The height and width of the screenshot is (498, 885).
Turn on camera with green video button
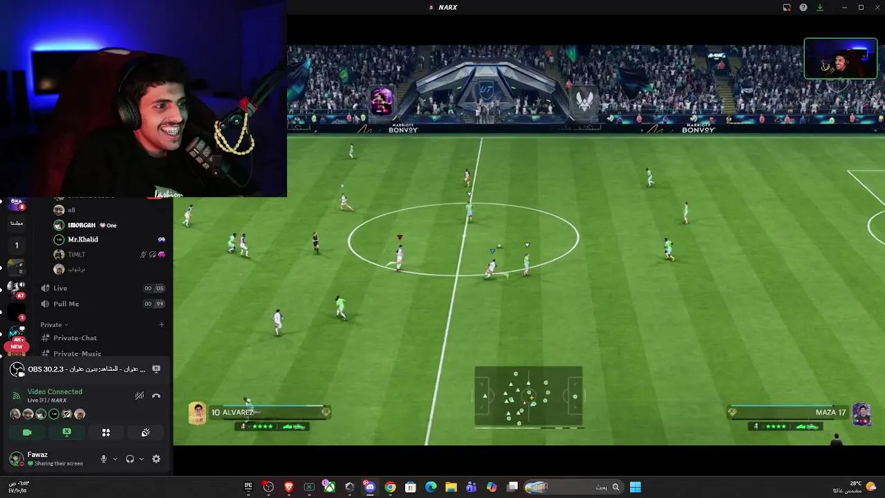27,432
